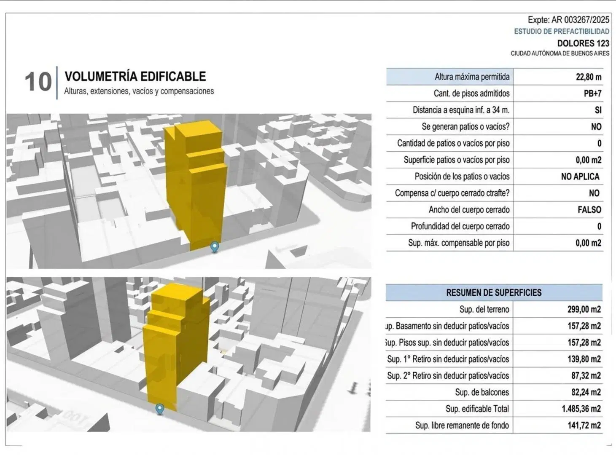Image resolution: width=616 pixels, height=455 pixels.
Task: Click NO value for Se generan patios
Action: click(x=596, y=127)
